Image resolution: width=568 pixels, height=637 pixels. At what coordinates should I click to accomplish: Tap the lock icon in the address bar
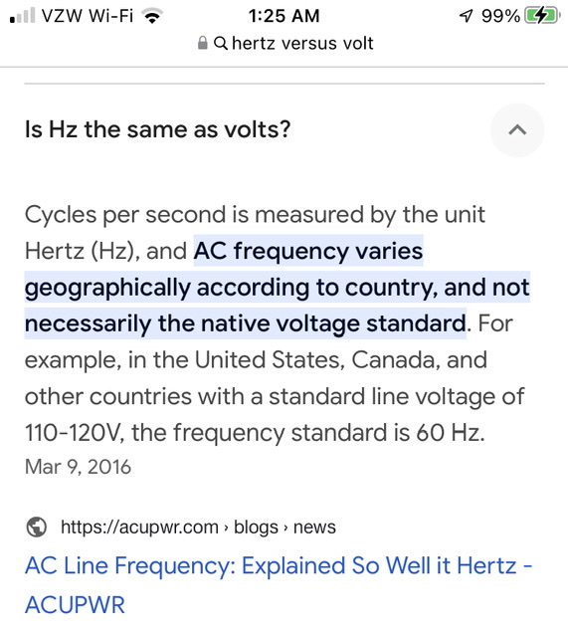[x=202, y=43]
